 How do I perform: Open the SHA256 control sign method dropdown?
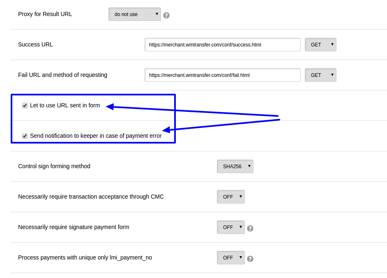click(235, 167)
